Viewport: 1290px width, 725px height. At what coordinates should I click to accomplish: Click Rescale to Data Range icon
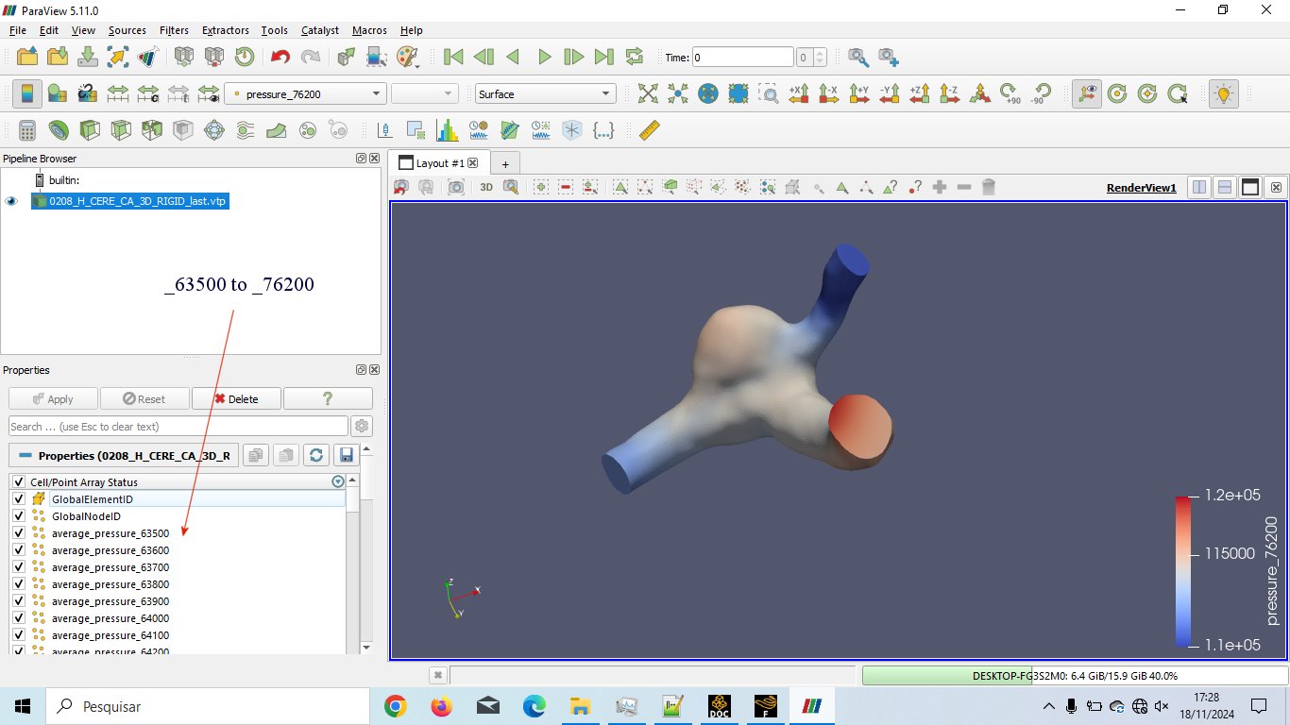pyautogui.click(x=118, y=93)
